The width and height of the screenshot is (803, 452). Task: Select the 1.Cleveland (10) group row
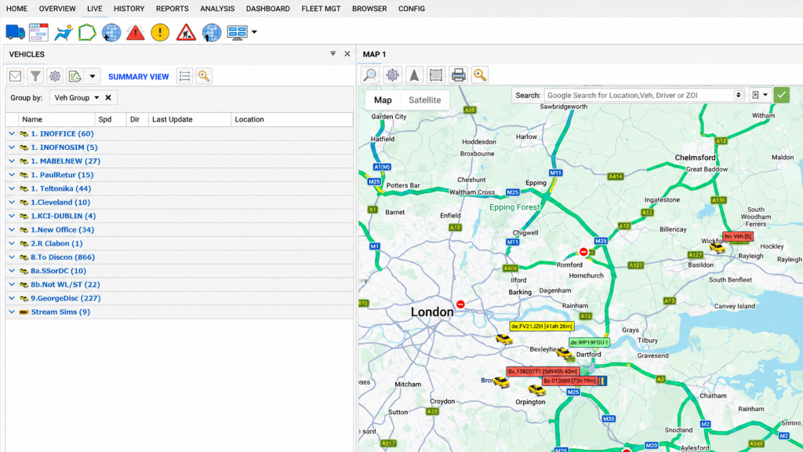pos(180,202)
